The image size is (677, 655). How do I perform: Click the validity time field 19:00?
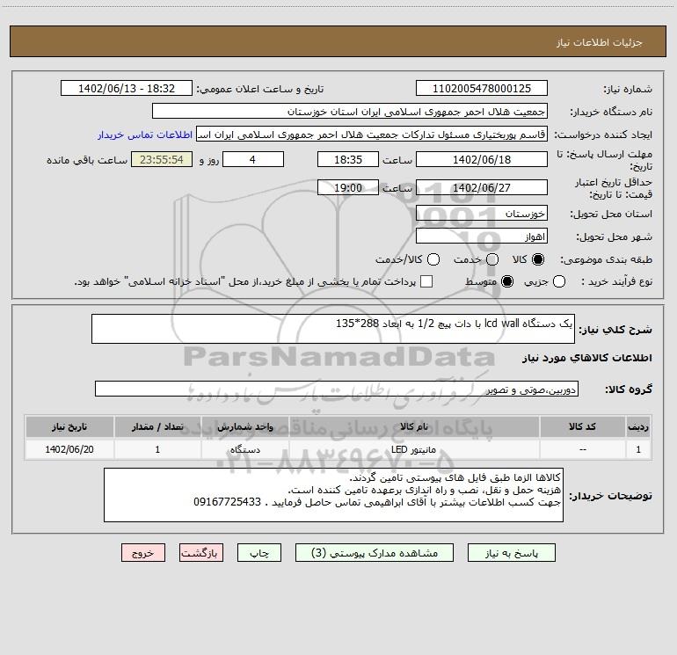click(348, 187)
